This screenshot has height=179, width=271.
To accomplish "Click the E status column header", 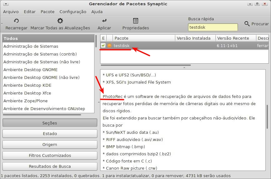I will click(103, 38).
